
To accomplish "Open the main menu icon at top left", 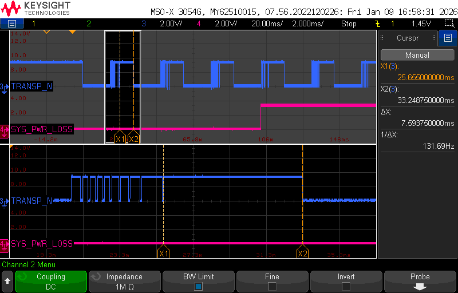I will point(11,23).
